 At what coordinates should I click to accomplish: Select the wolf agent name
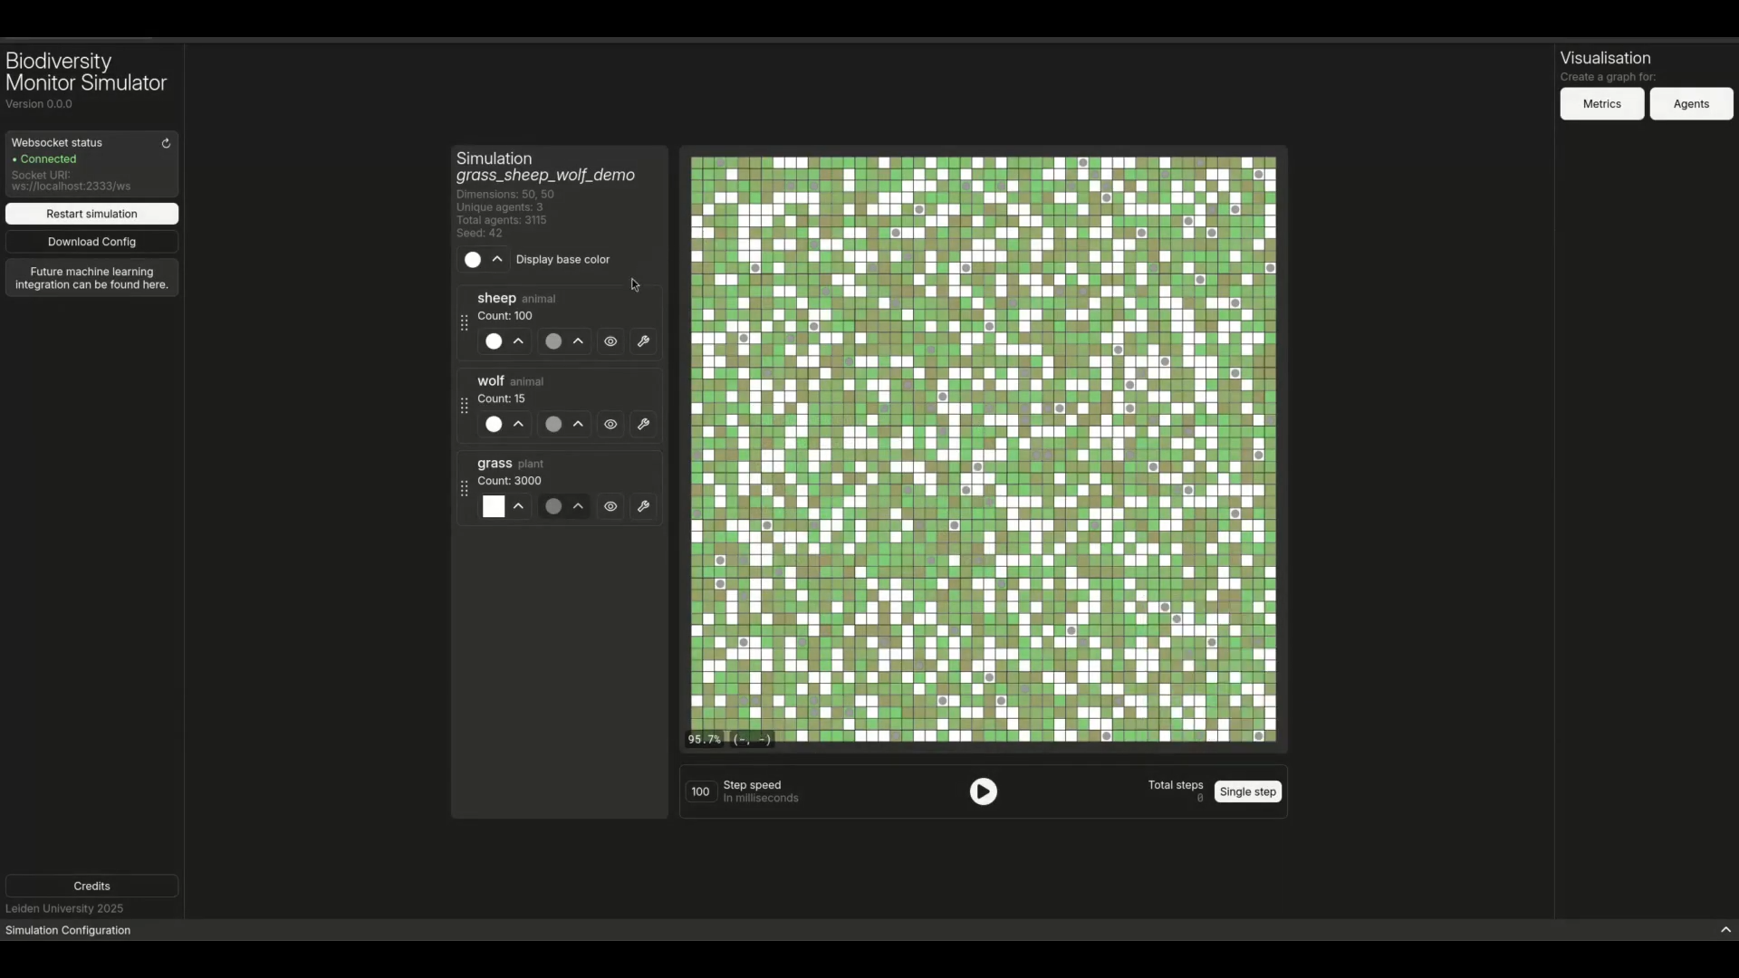[x=491, y=380]
